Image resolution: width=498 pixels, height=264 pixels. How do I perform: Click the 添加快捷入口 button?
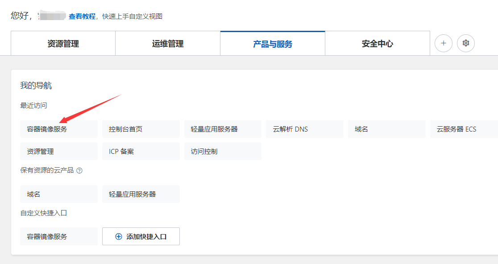pos(141,236)
